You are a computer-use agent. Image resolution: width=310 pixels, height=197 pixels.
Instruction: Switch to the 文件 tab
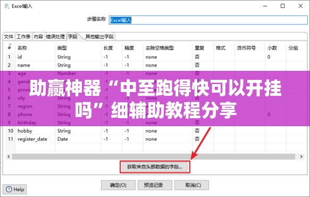9,37
